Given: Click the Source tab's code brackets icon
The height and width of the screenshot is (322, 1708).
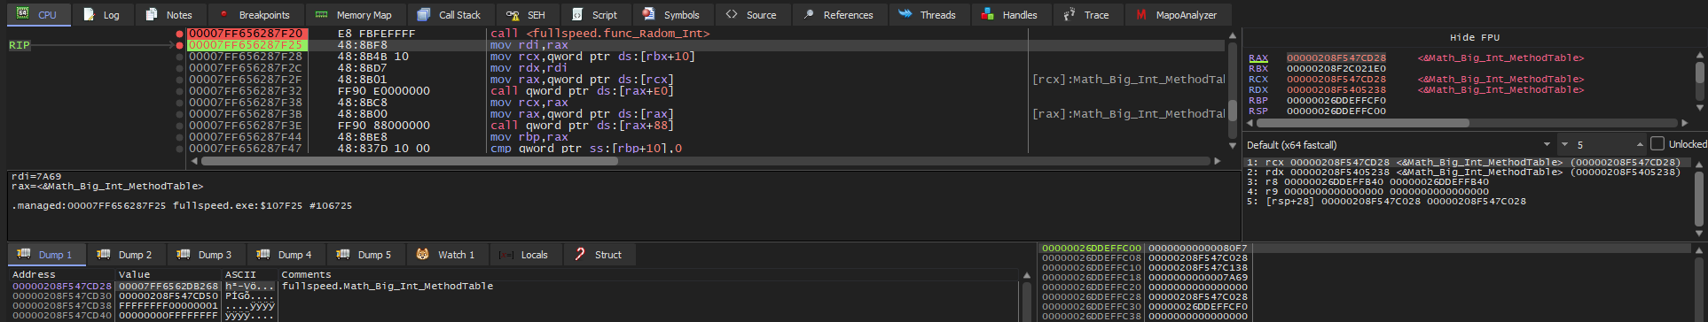Looking at the screenshot, I should [x=732, y=14].
